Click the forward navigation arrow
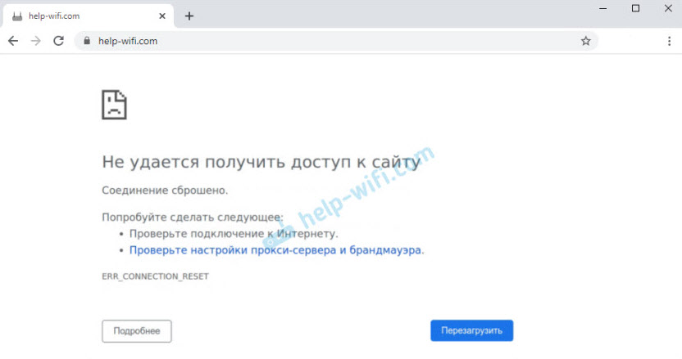The width and height of the screenshot is (682, 359). click(36, 41)
